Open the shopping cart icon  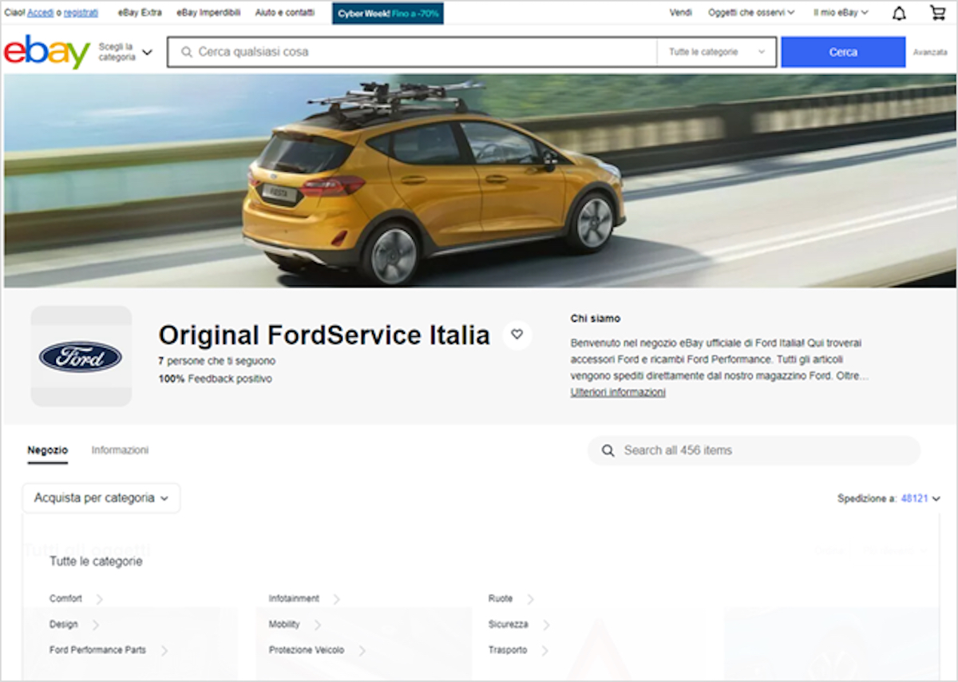click(x=938, y=13)
